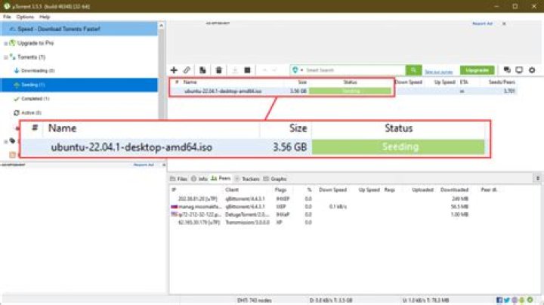Select the peer row with 249 MB downloaded
This screenshot has width=544, height=305.
pyautogui.click(x=320, y=199)
